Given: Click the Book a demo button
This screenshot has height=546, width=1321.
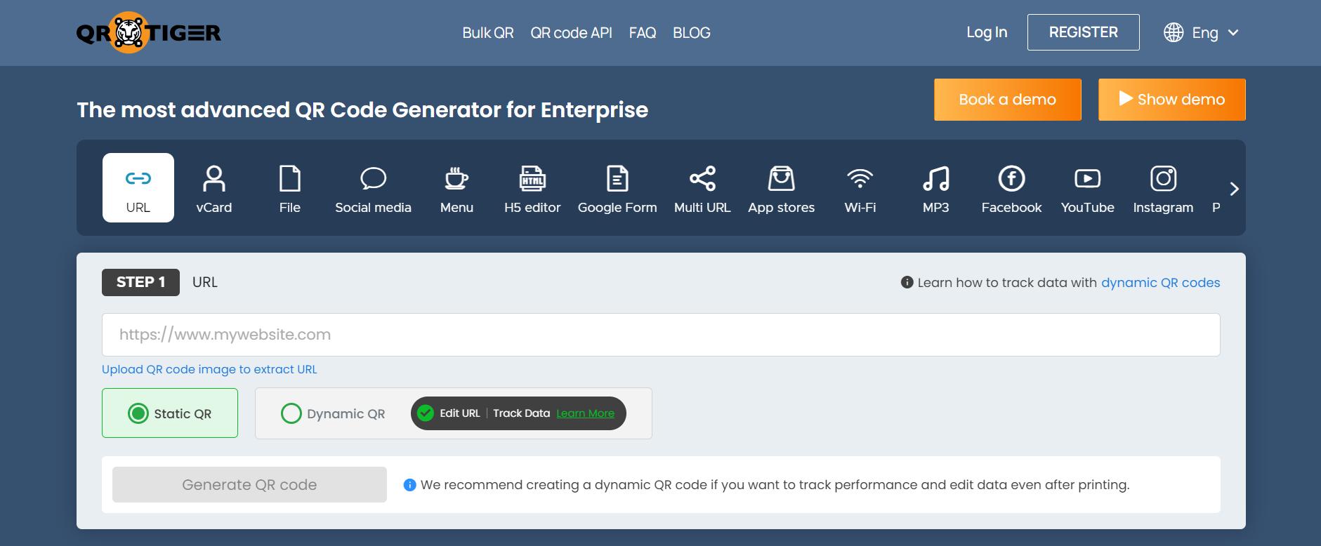Looking at the screenshot, I should (x=1007, y=100).
